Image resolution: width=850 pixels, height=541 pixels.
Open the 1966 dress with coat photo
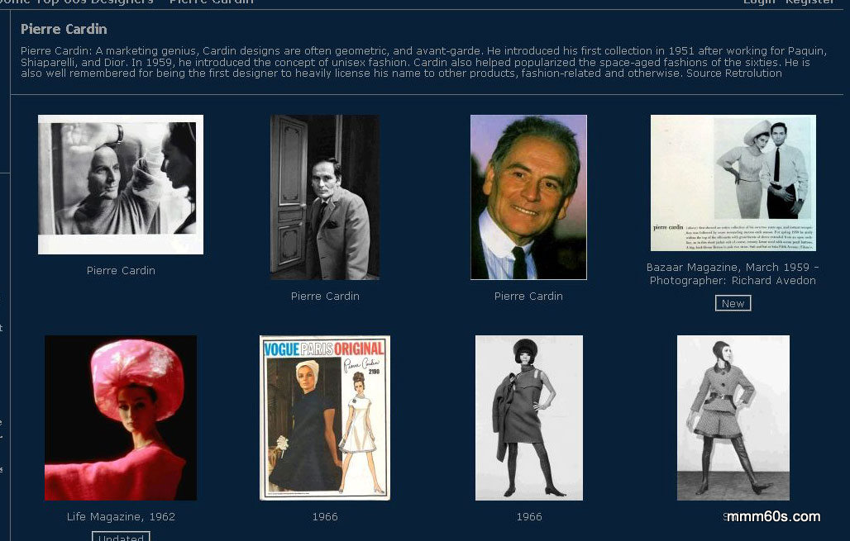(x=528, y=418)
